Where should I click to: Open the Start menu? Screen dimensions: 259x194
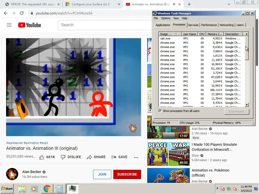(x=7, y=188)
